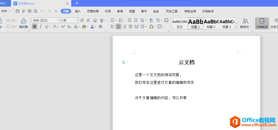Switch to the 视图 tab

(x=132, y=11)
